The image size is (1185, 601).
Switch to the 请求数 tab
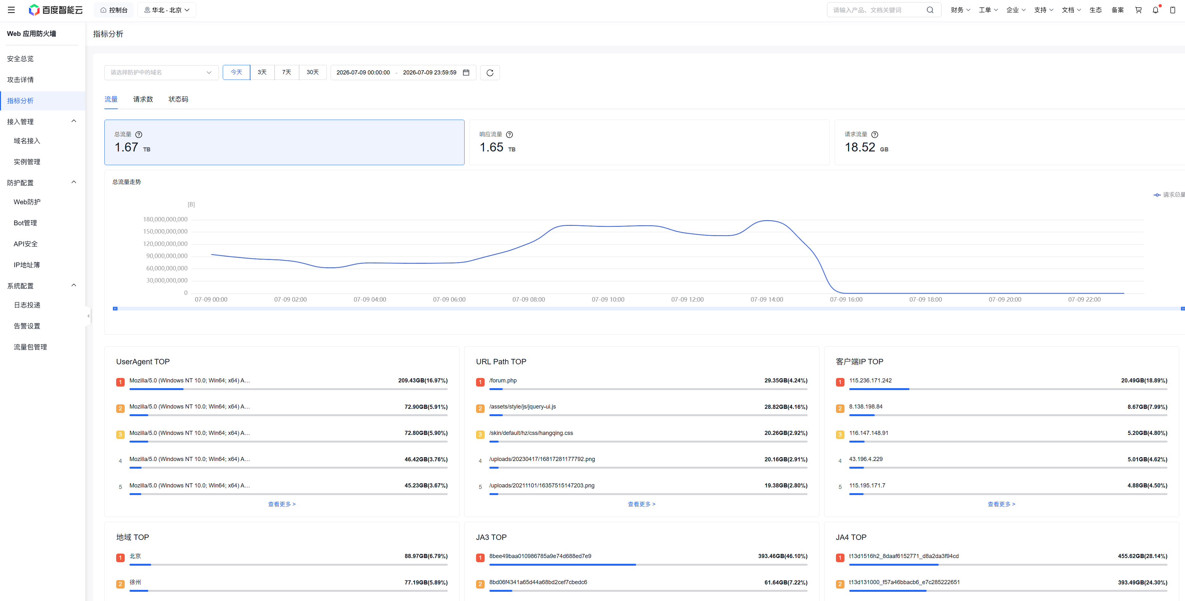(143, 99)
